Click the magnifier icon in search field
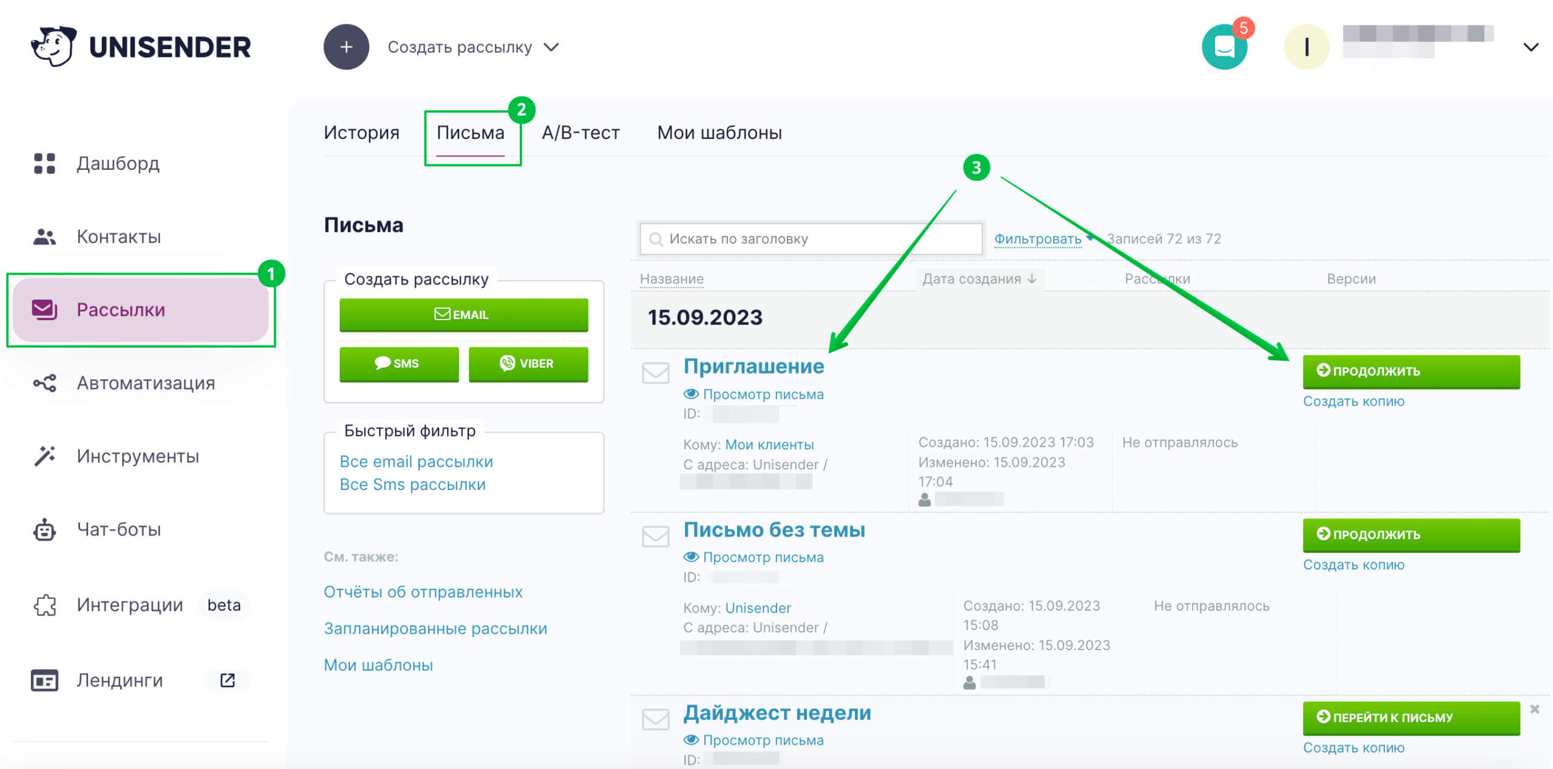 655,239
